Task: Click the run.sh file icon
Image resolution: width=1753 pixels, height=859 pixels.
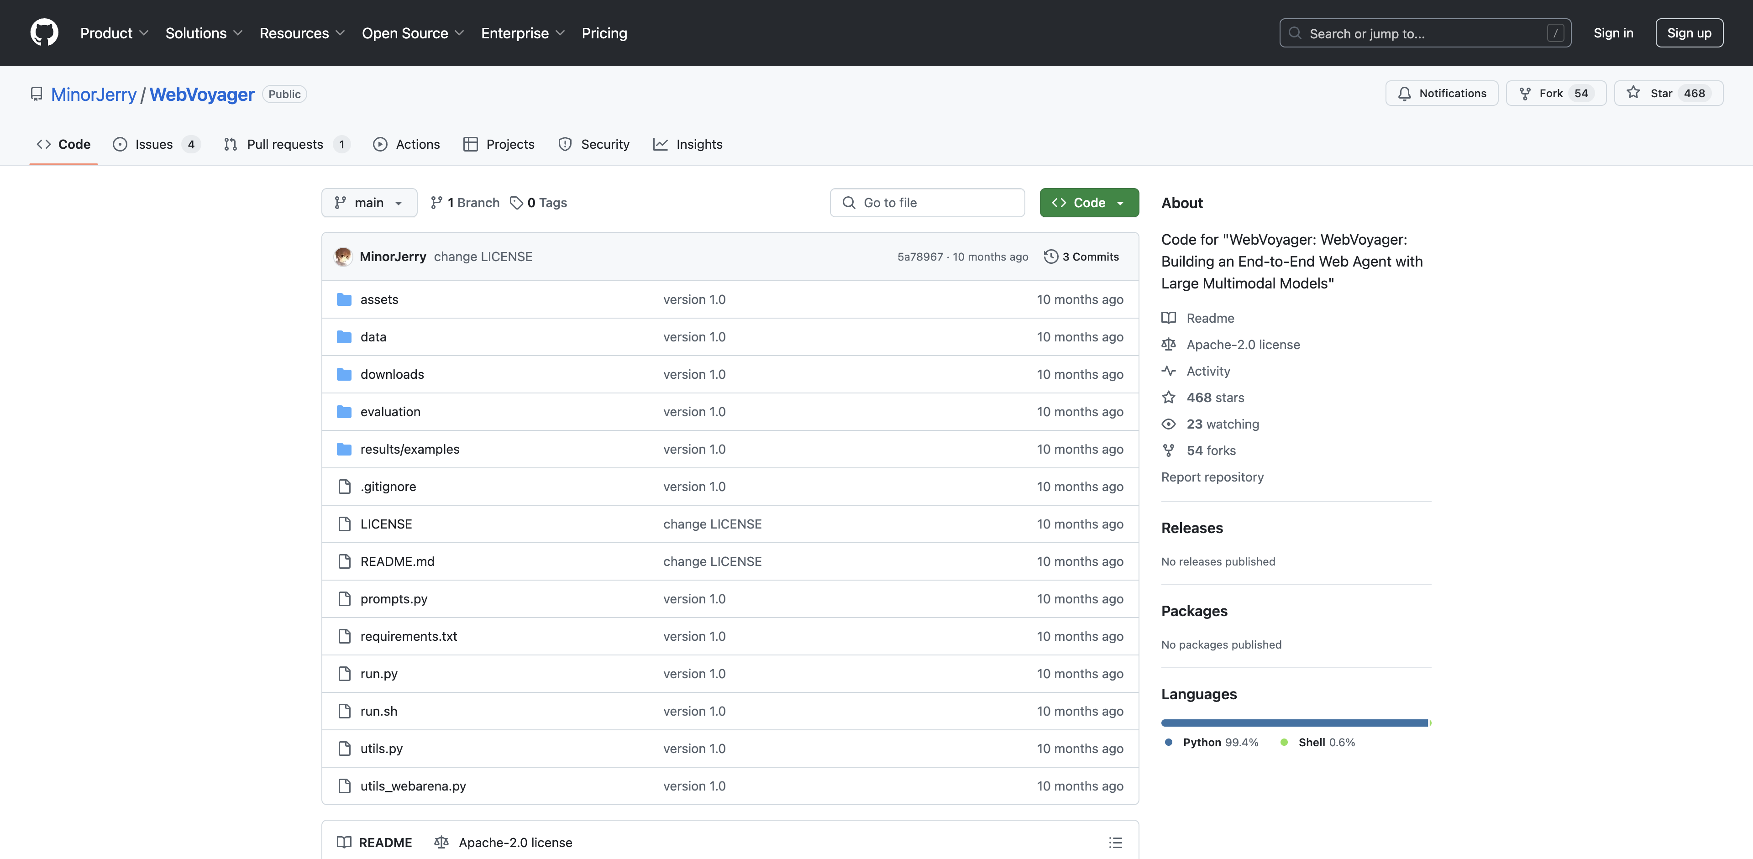Action: point(344,711)
